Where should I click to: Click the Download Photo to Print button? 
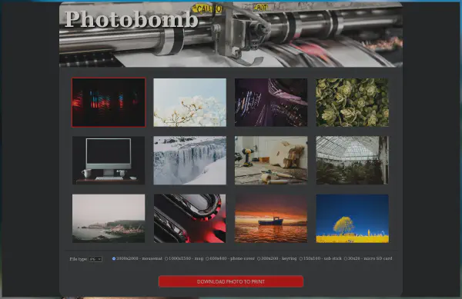[231, 281]
